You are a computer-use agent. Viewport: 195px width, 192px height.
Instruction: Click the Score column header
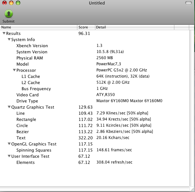point(86,27)
